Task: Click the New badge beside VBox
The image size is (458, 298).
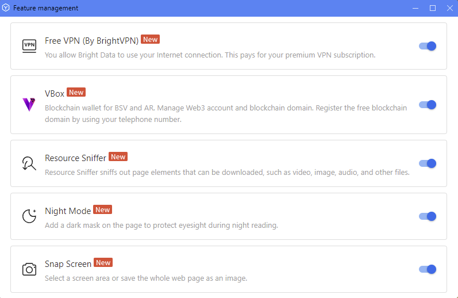Action: [76, 93]
